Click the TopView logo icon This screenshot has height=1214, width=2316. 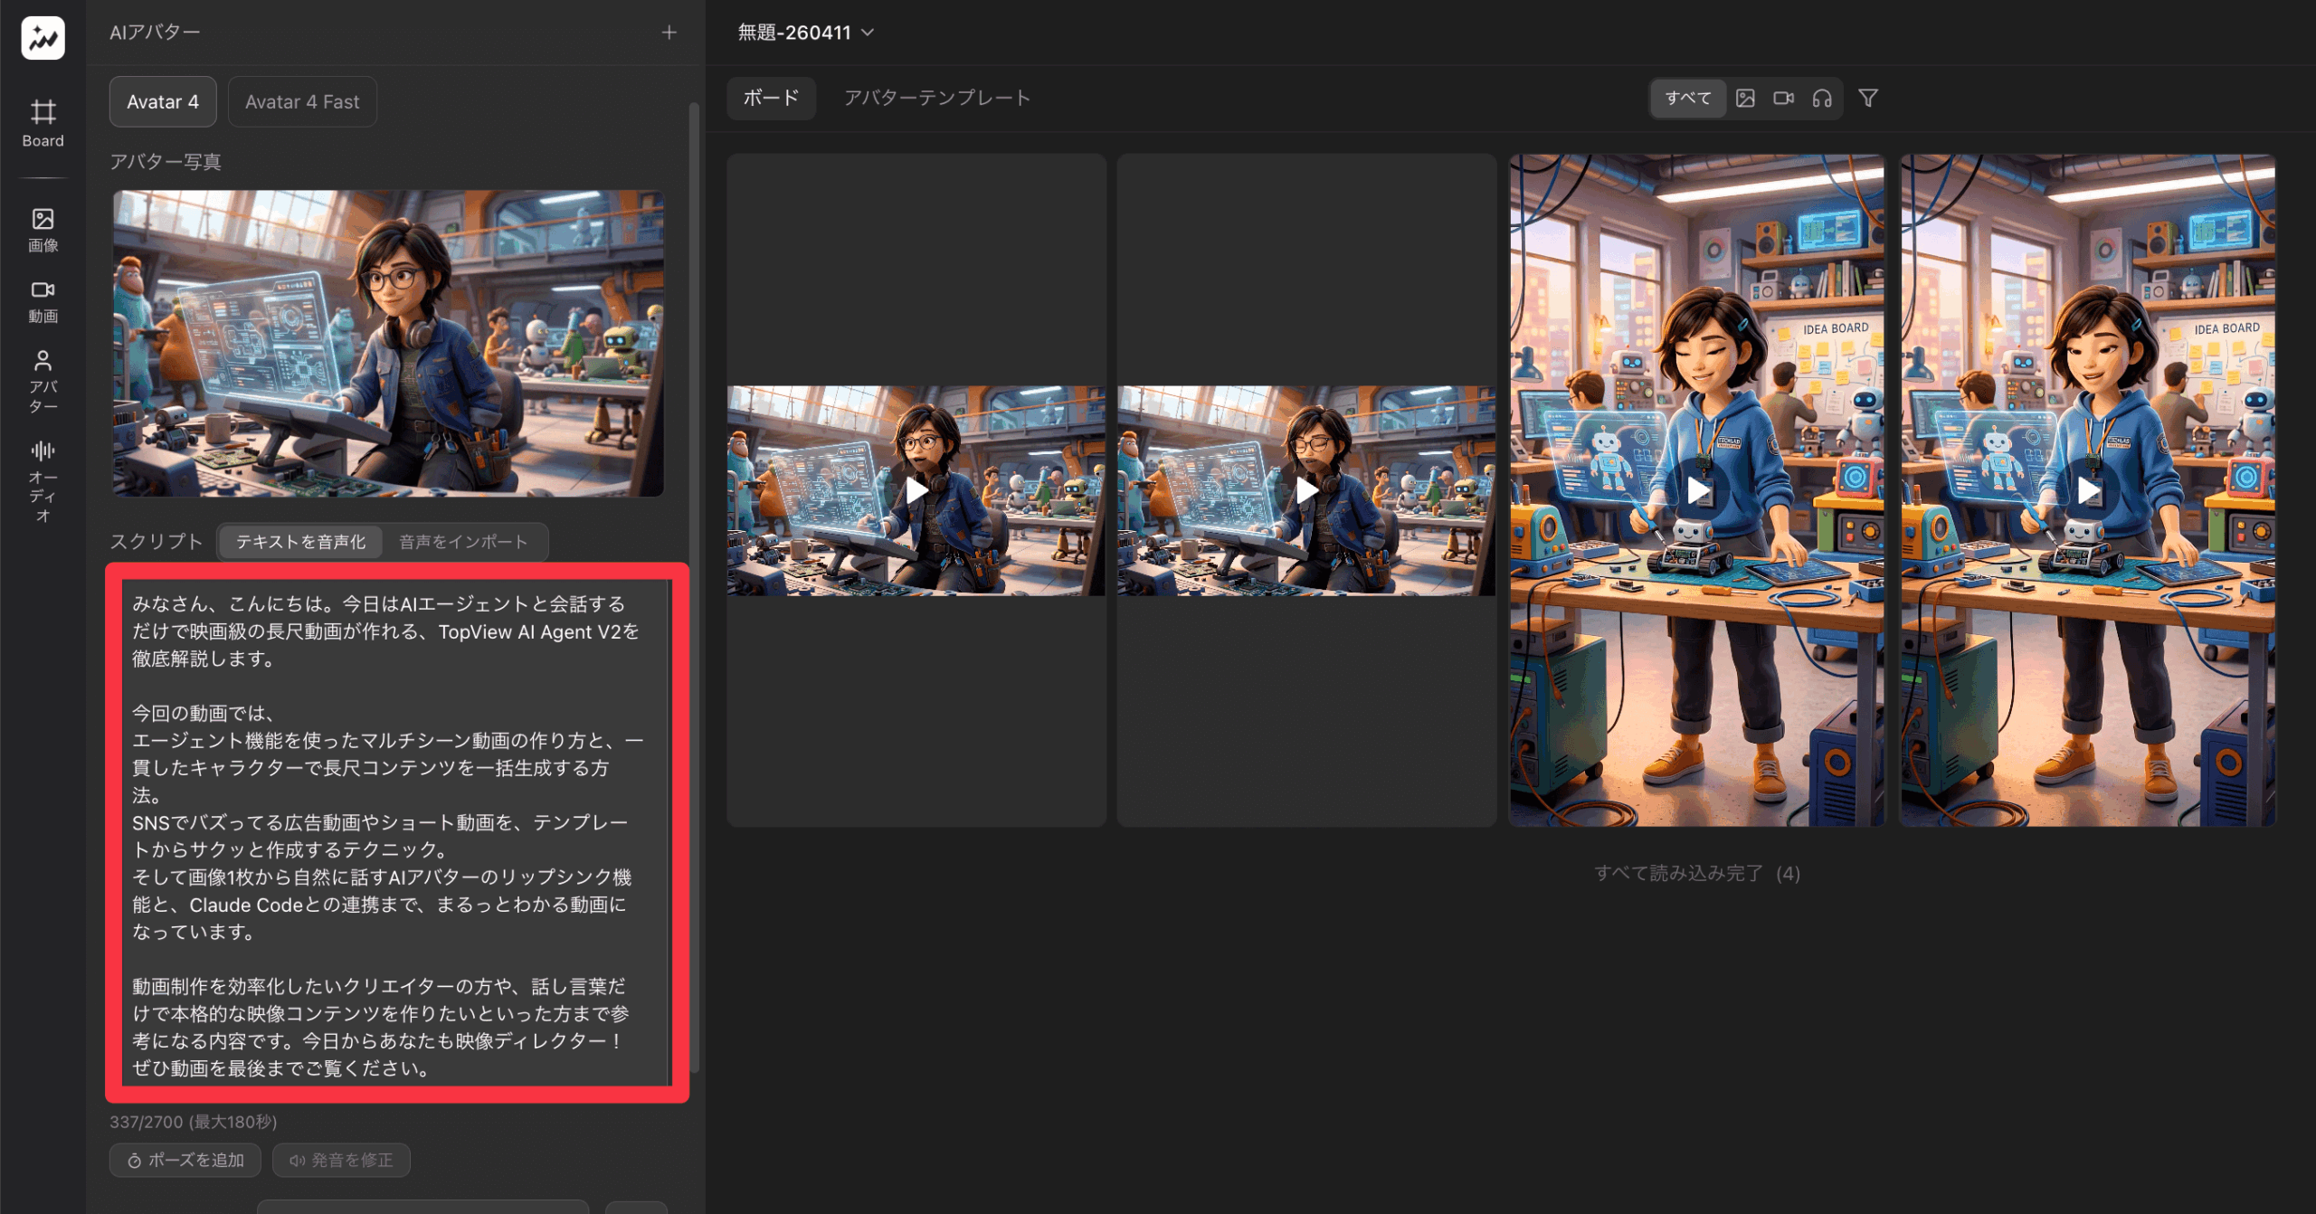click(43, 38)
